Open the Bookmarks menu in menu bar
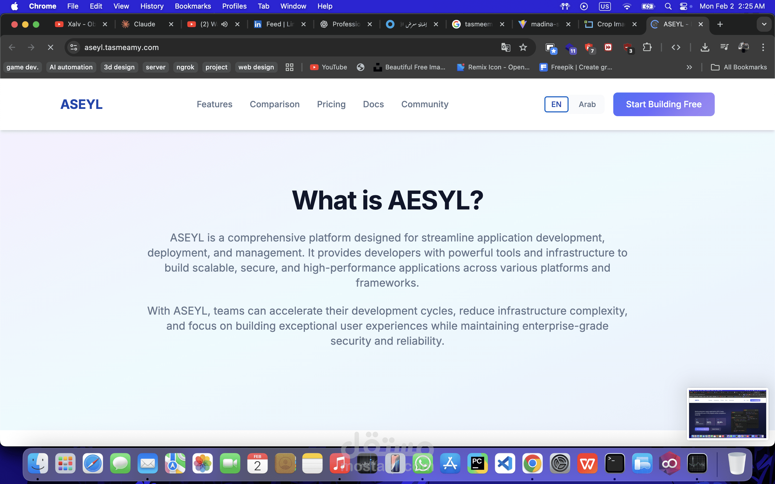Screen dimensions: 775x484 (193, 6)
